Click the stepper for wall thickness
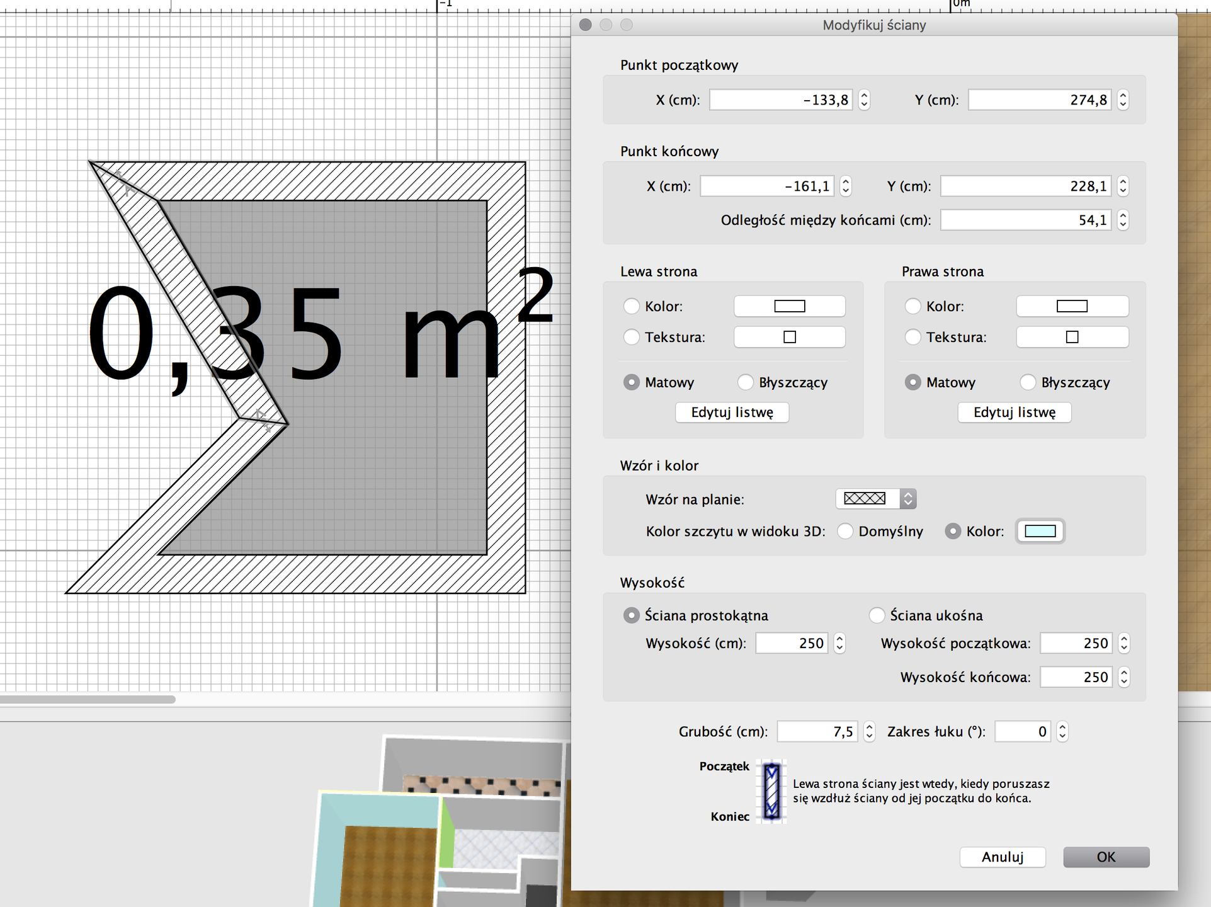The width and height of the screenshot is (1211, 907). click(x=869, y=731)
